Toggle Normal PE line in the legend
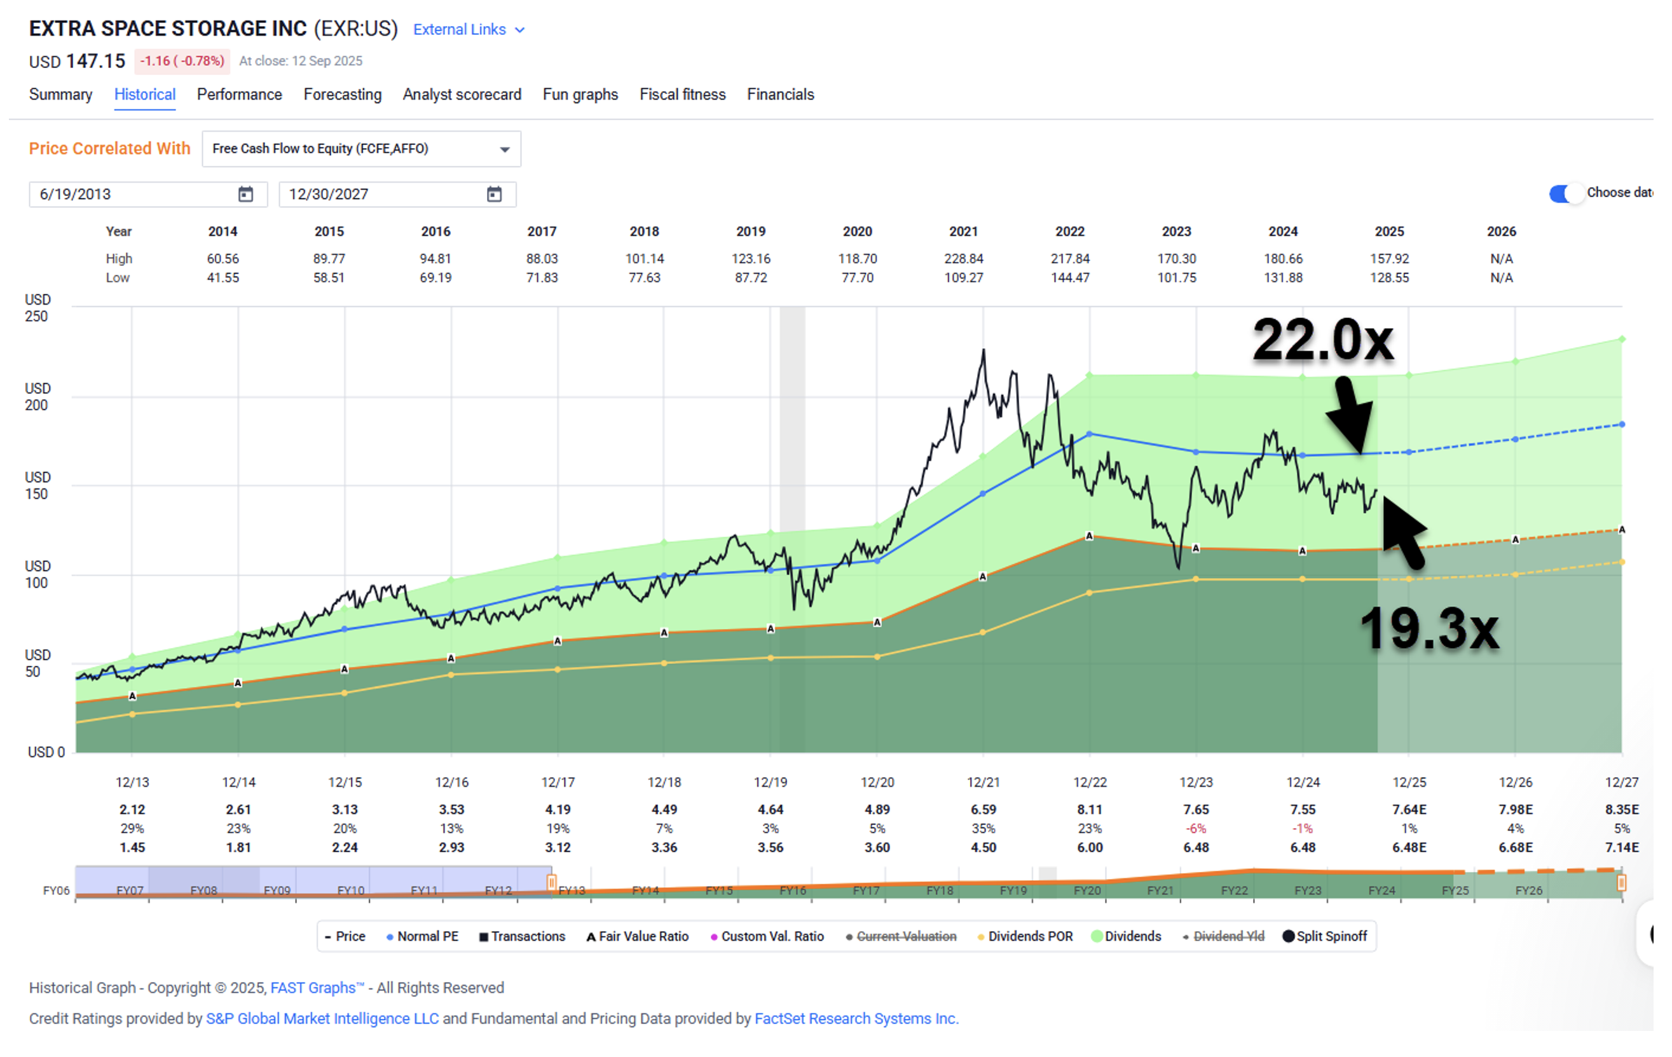Screen dimensions: 1672x1057 pyautogui.click(x=422, y=937)
